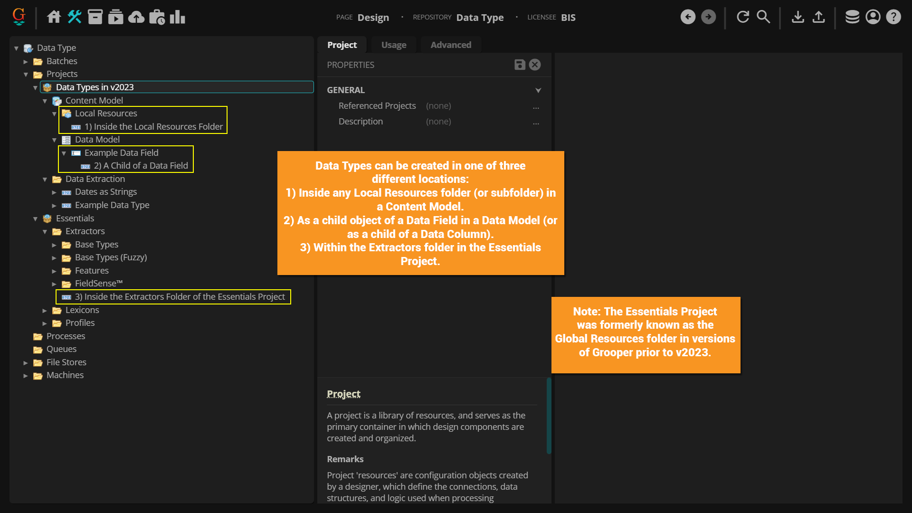Viewport: 912px width, 513px height.
Task: Save properties with the floppy disk icon
Action: coord(520,65)
